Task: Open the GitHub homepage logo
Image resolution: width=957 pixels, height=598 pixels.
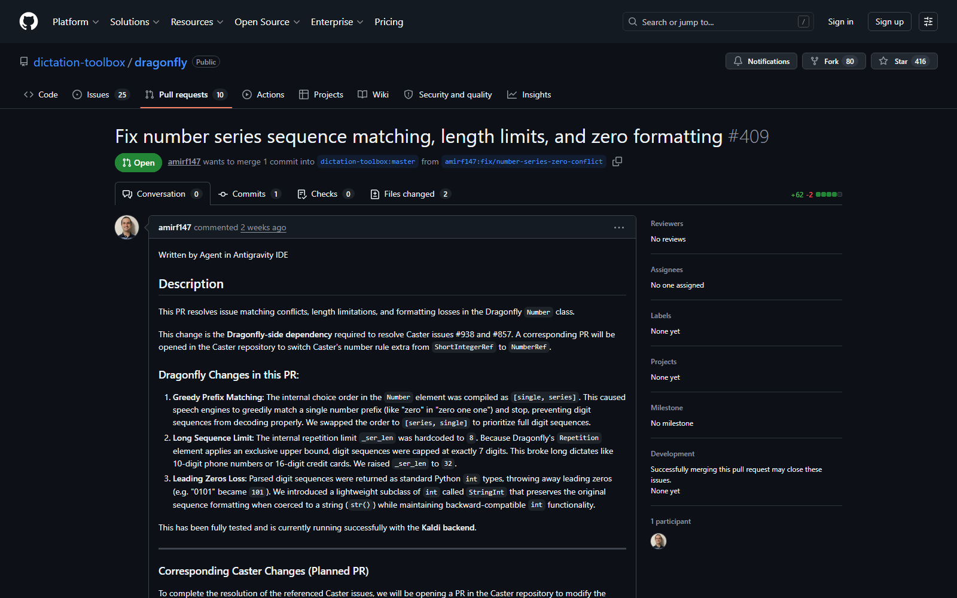Action: pos(29,22)
